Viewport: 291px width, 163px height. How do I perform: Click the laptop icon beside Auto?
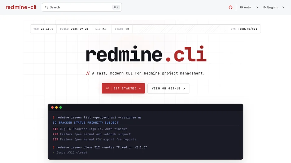point(241,7)
